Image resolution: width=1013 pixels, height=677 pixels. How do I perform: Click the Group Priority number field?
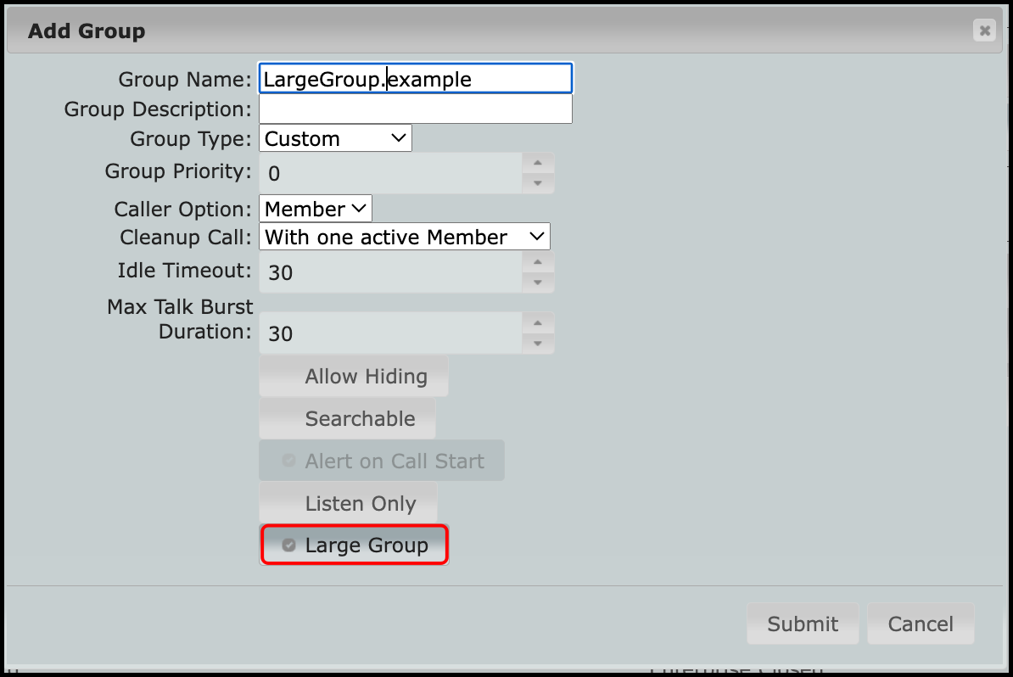(390, 174)
